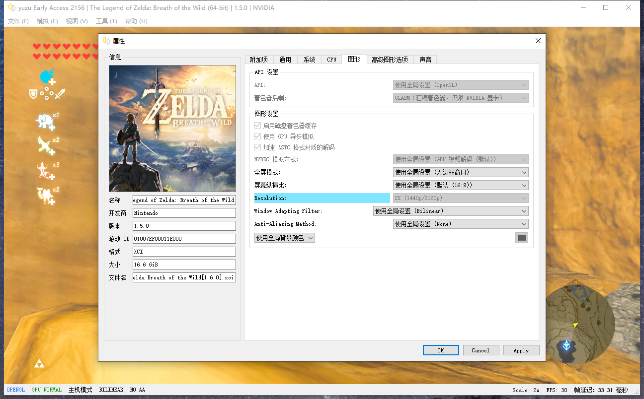Click the blue shrine marker on the minimap
This screenshot has height=399, width=644.
566,345
